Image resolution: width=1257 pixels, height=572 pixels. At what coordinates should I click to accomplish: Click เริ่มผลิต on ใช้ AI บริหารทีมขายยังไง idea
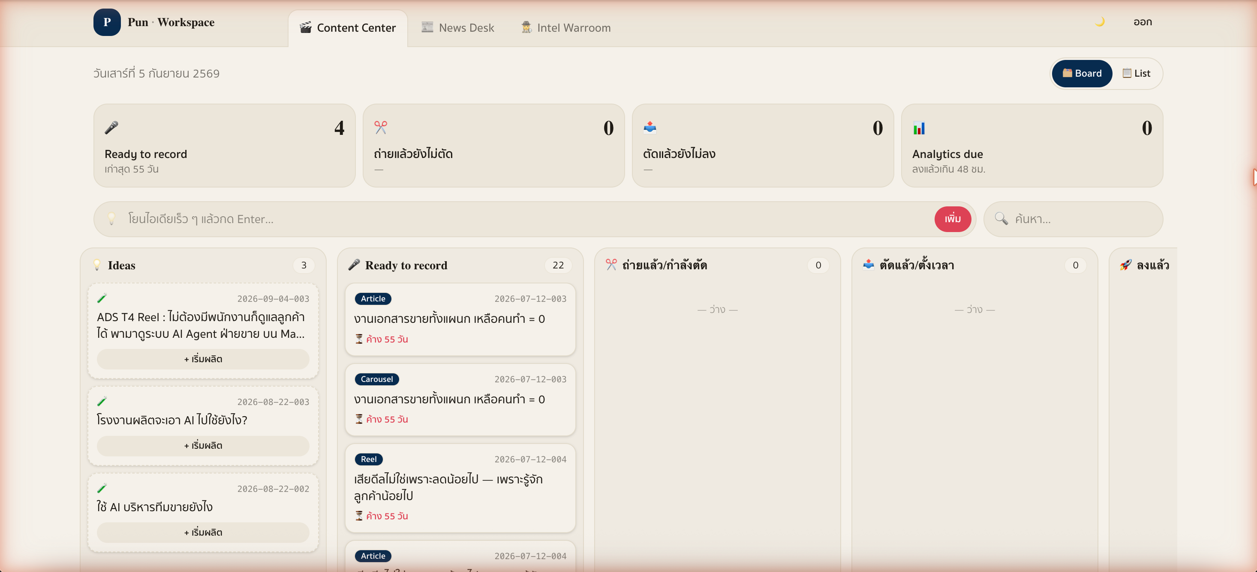pyautogui.click(x=203, y=533)
